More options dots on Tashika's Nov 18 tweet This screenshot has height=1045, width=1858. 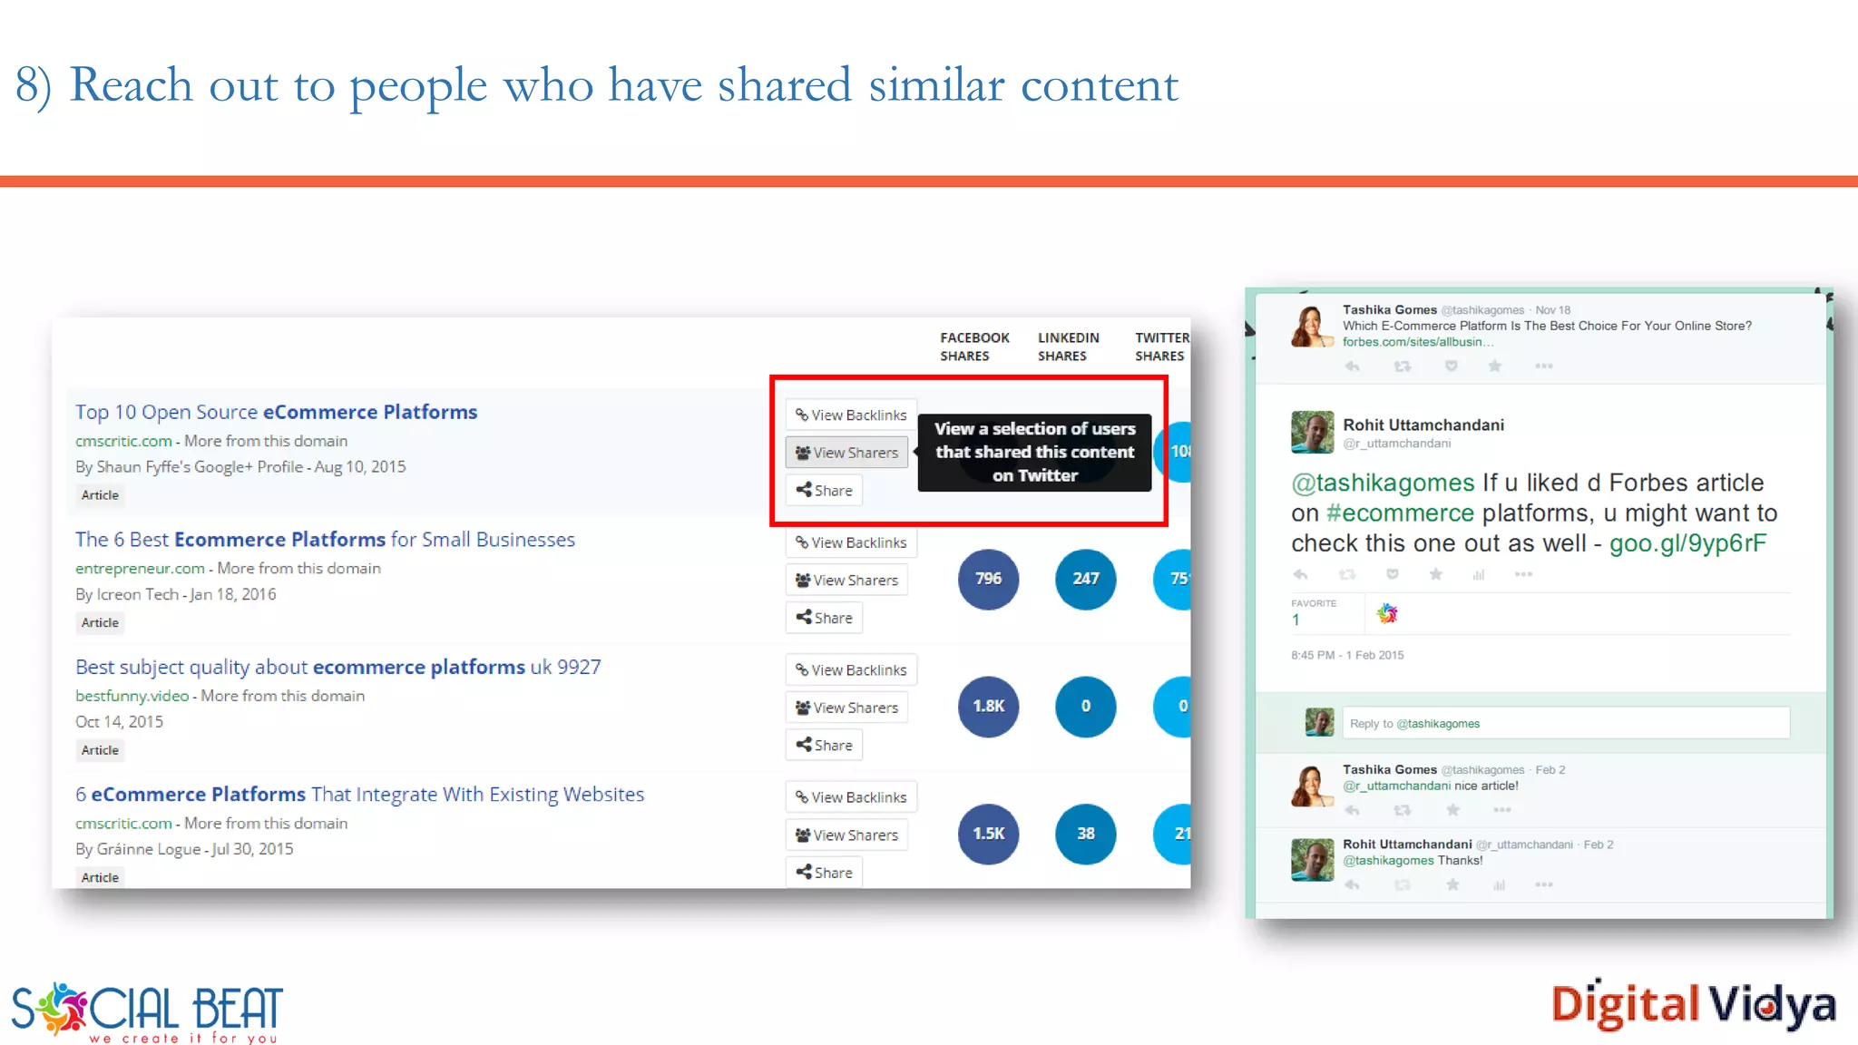click(x=1544, y=366)
